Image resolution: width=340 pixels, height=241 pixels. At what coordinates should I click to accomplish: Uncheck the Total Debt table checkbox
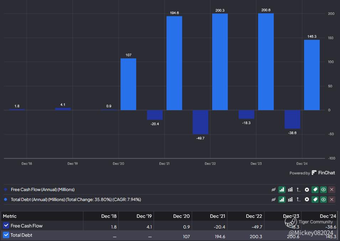[6, 235]
